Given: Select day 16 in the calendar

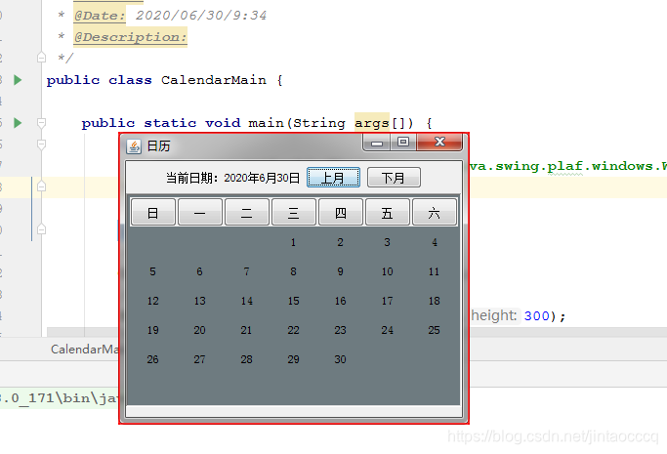Looking at the screenshot, I should coord(340,301).
